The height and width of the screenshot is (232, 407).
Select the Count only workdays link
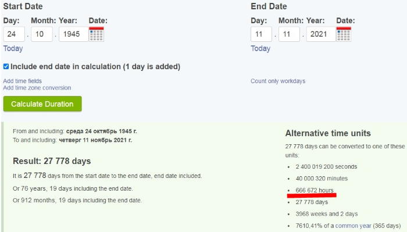point(278,81)
